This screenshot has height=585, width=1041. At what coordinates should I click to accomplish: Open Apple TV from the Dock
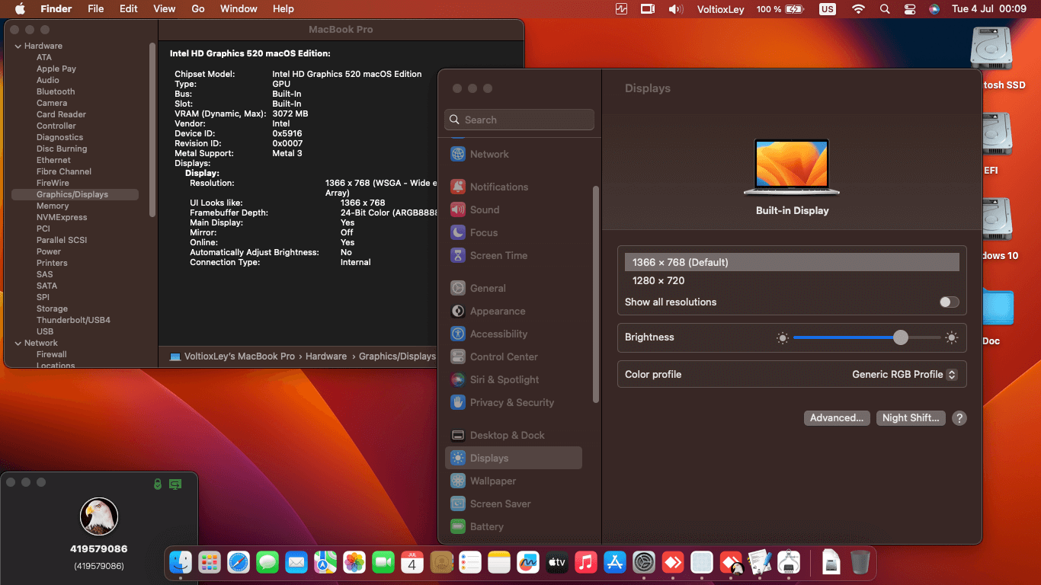point(557,563)
